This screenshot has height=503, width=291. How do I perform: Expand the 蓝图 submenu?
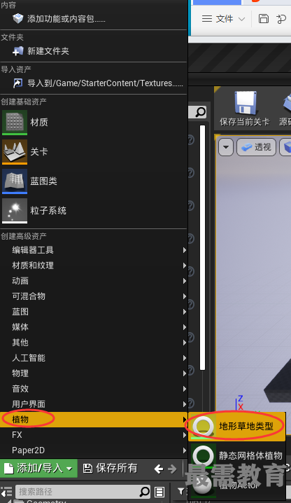click(94, 312)
